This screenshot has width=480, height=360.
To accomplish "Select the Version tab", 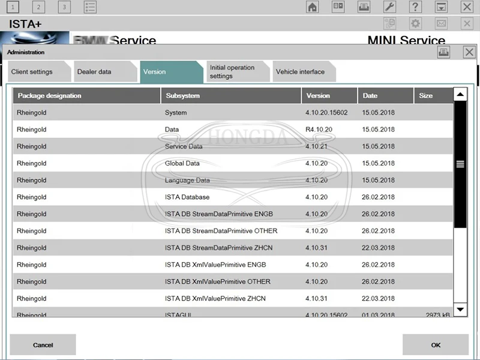I will [172, 71].
